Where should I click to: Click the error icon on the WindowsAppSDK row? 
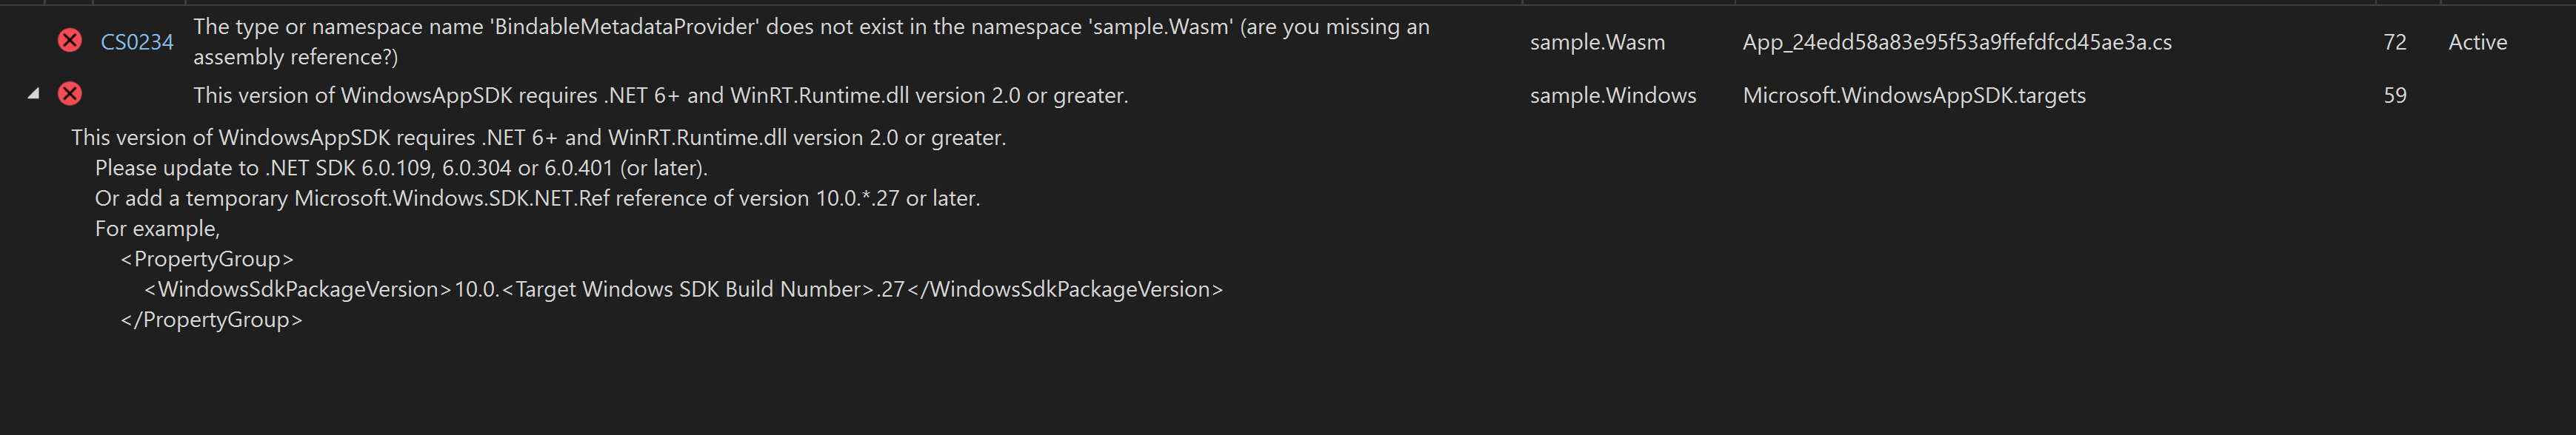tap(68, 94)
